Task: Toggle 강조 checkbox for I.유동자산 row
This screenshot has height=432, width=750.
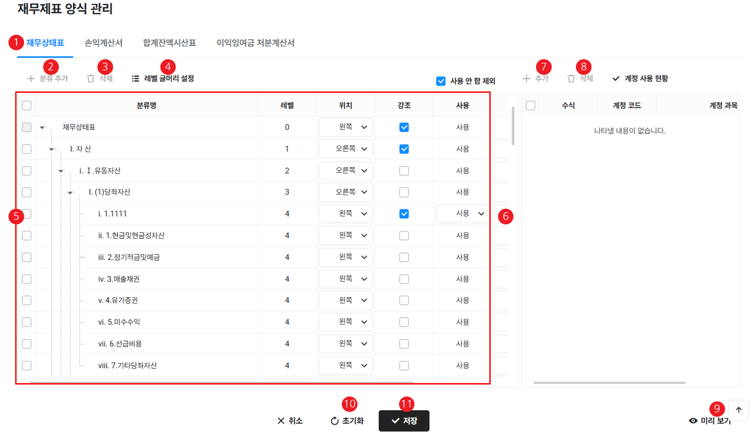Action: [x=404, y=171]
